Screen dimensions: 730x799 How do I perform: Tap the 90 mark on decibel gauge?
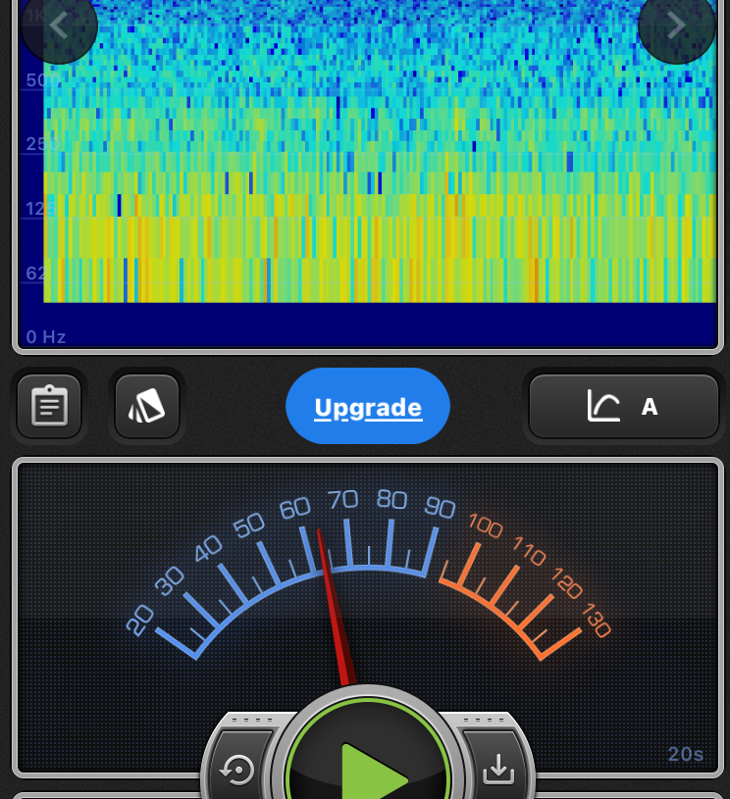click(x=440, y=508)
